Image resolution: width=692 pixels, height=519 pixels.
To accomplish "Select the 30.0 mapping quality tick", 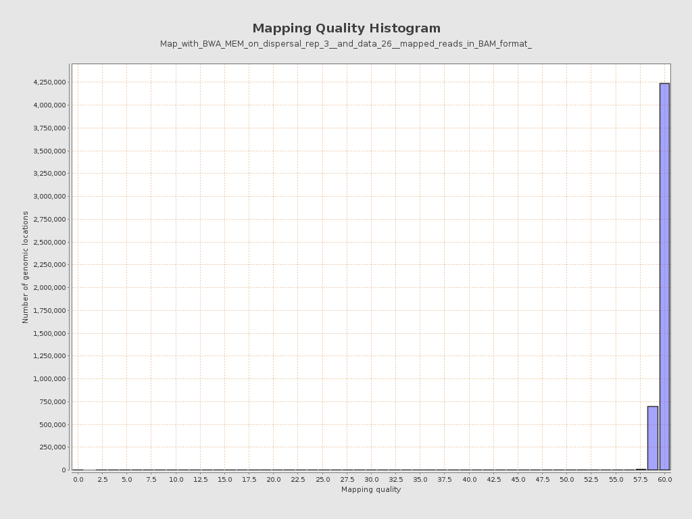I will [372, 477].
